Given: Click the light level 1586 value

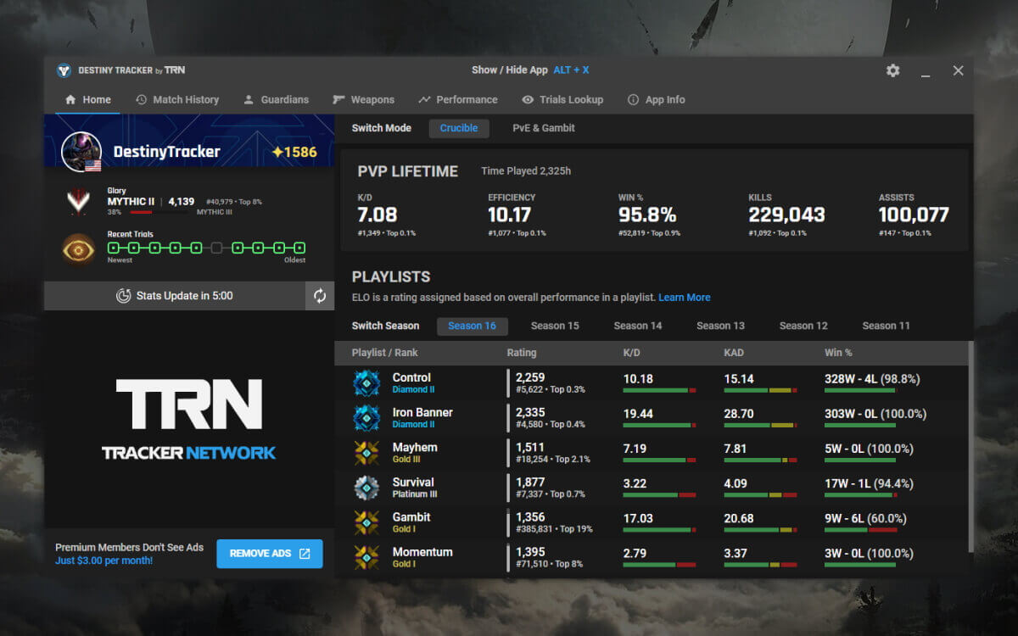Looking at the screenshot, I should (294, 153).
